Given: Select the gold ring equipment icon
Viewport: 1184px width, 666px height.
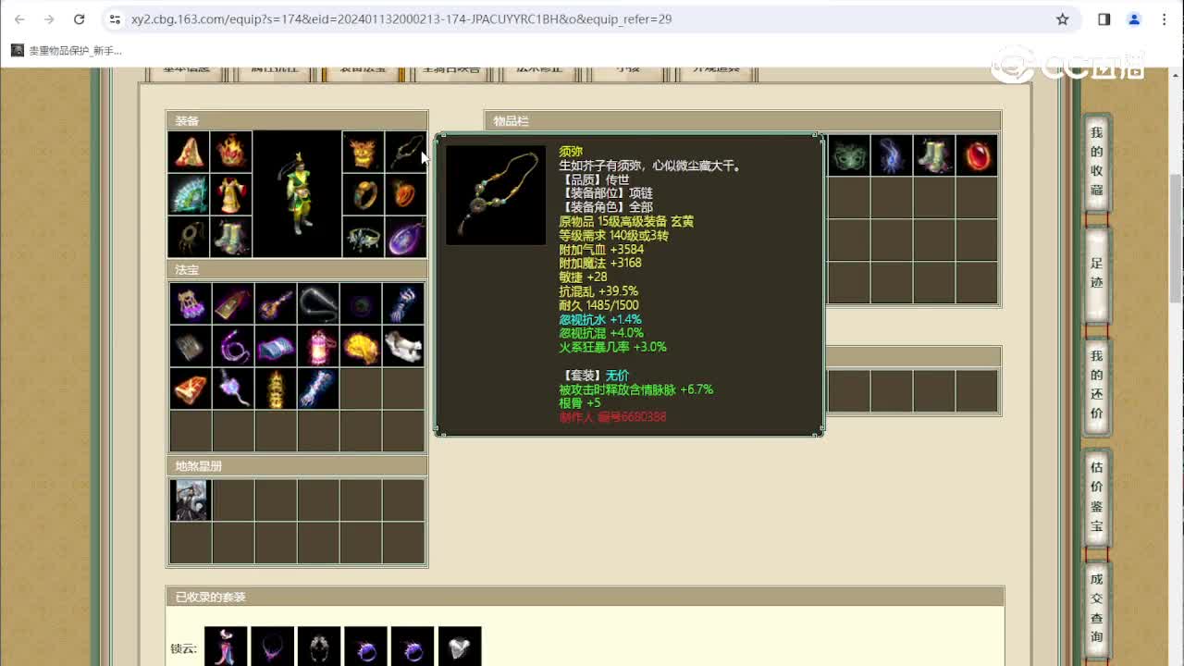Looking at the screenshot, I should (363, 194).
